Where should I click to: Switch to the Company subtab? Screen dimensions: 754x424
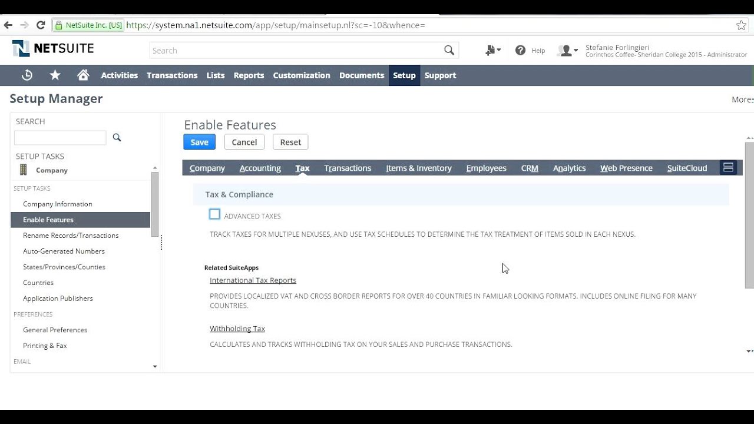click(207, 168)
